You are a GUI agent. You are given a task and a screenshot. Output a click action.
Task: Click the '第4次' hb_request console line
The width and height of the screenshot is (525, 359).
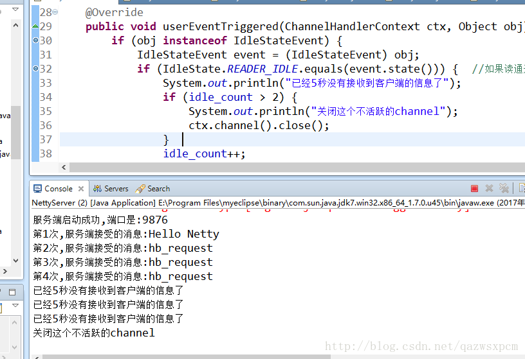[122, 276]
